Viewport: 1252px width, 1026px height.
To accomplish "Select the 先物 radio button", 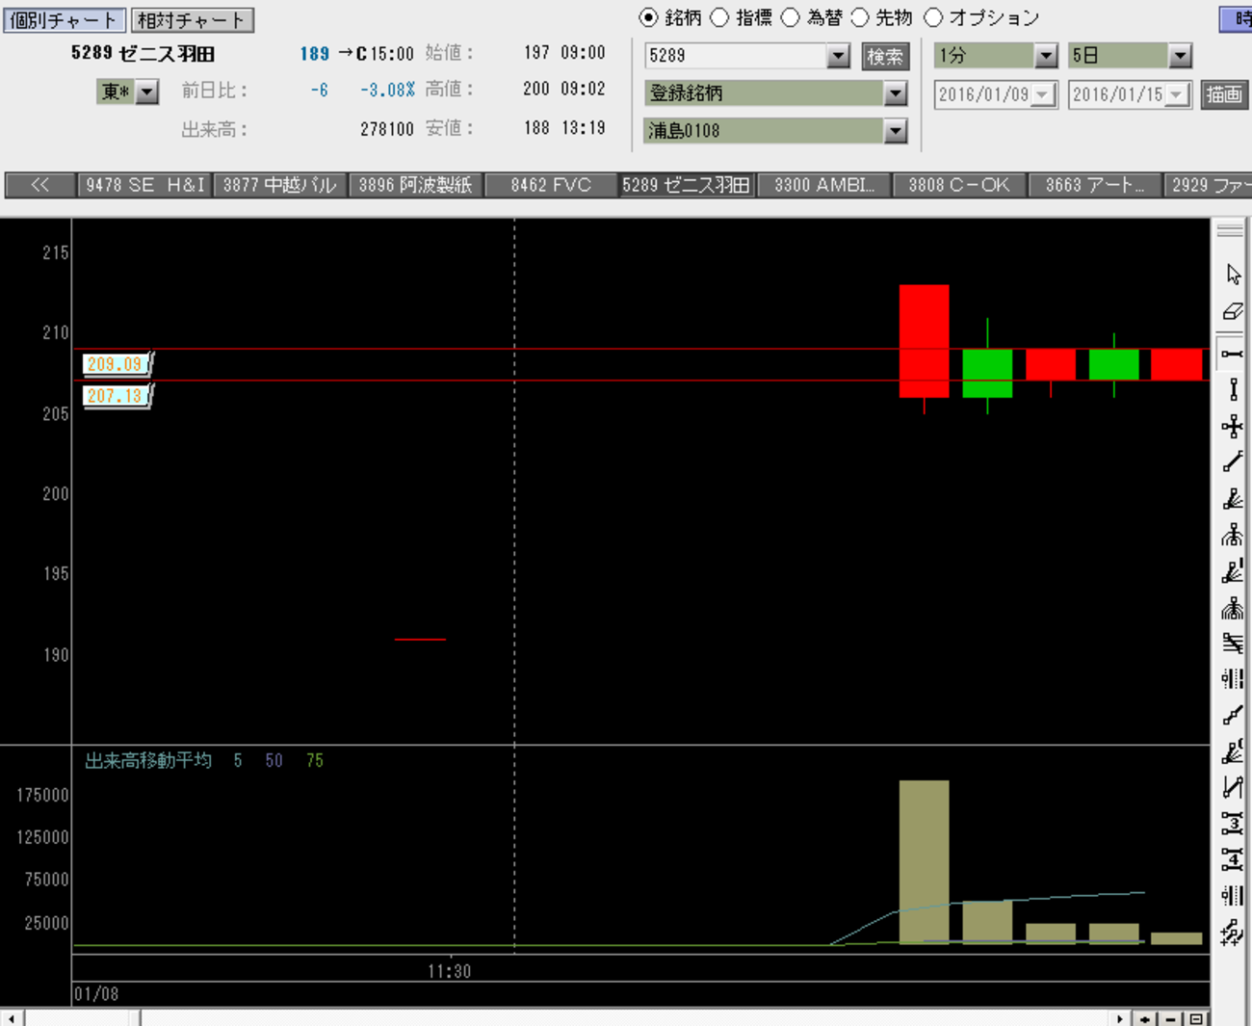I will click(x=860, y=17).
